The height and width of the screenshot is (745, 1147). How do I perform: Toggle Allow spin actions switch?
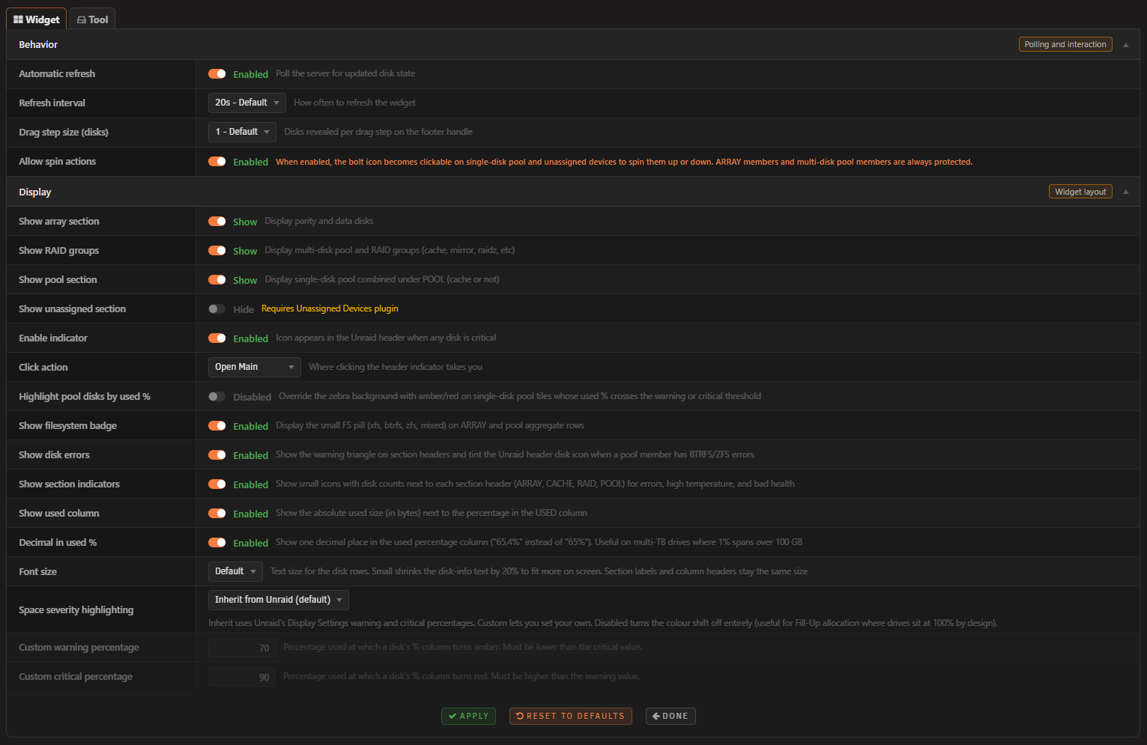(217, 162)
